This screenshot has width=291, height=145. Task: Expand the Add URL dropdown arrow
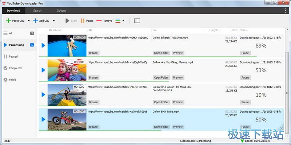pos(54,21)
